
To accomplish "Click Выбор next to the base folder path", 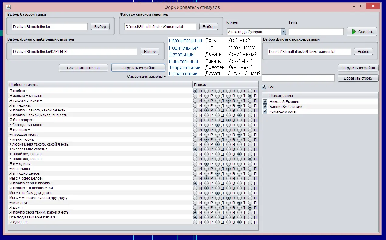I will pos(100,26).
